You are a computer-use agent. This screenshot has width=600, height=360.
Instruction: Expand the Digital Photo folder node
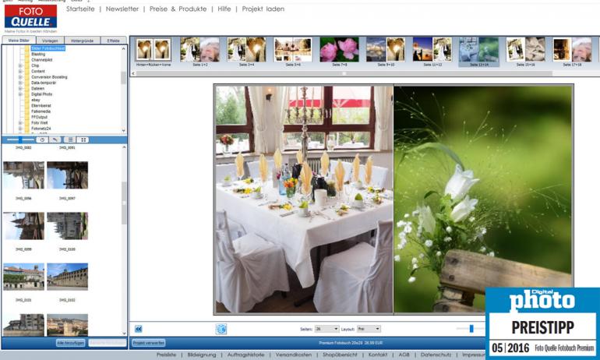coord(20,94)
